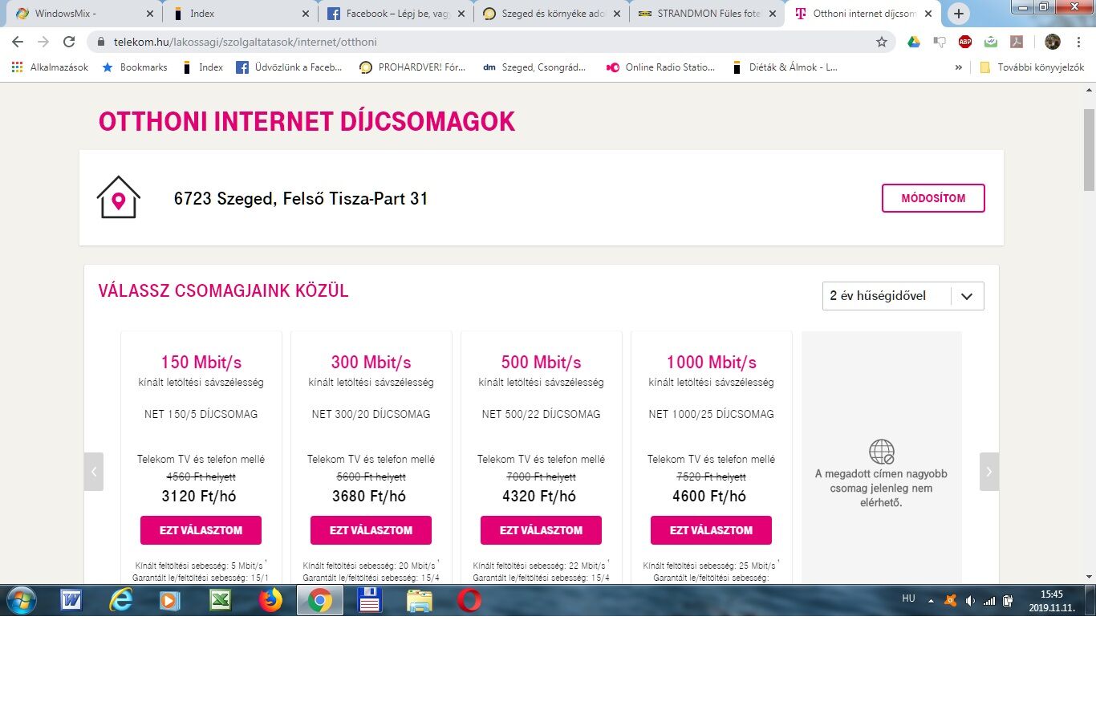The height and width of the screenshot is (722, 1096).
Task: Launch Microsoft Word from the taskbar
Action: click(71, 600)
